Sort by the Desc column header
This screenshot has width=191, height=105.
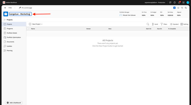(x=110, y=29)
